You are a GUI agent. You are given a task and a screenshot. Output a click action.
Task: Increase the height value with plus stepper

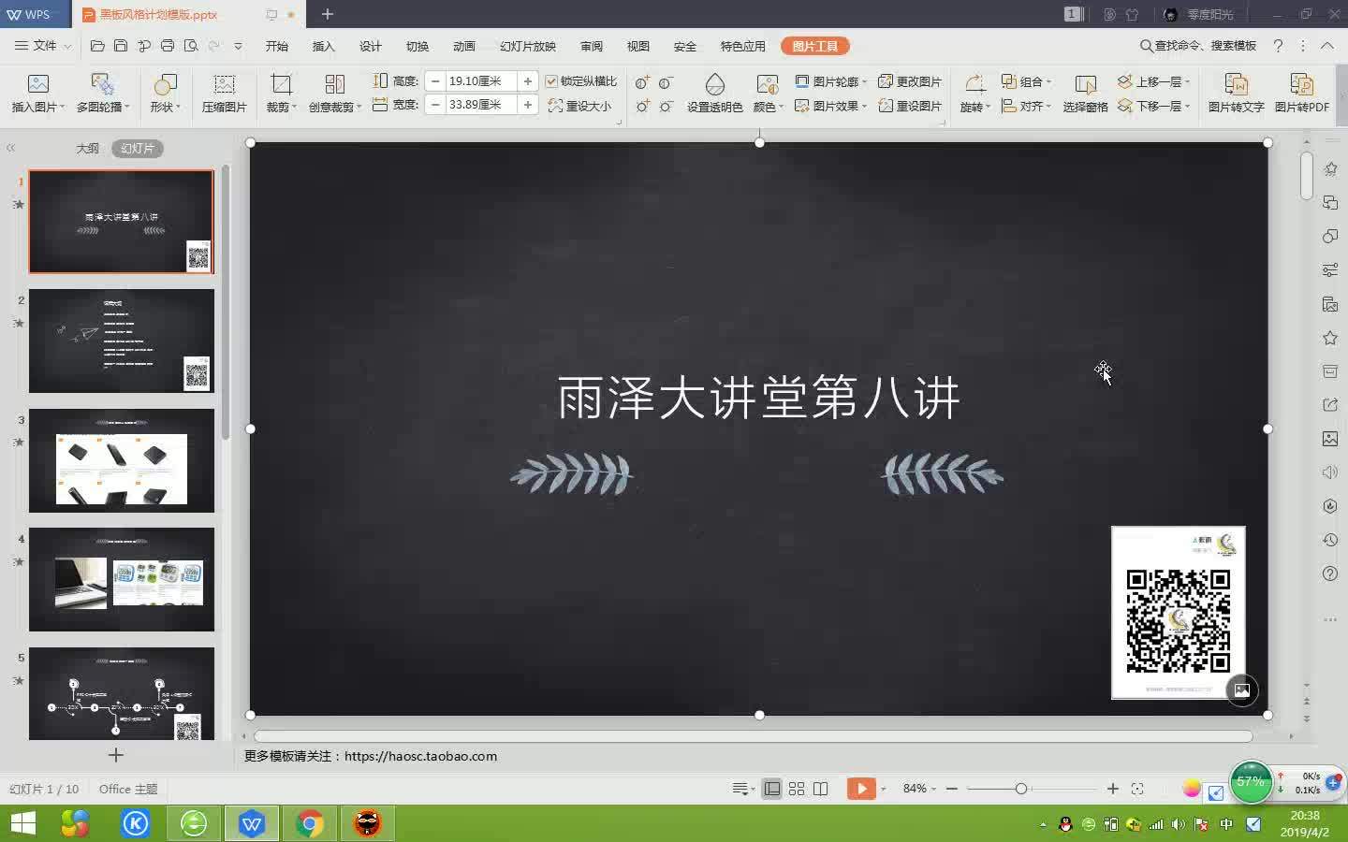pos(528,81)
